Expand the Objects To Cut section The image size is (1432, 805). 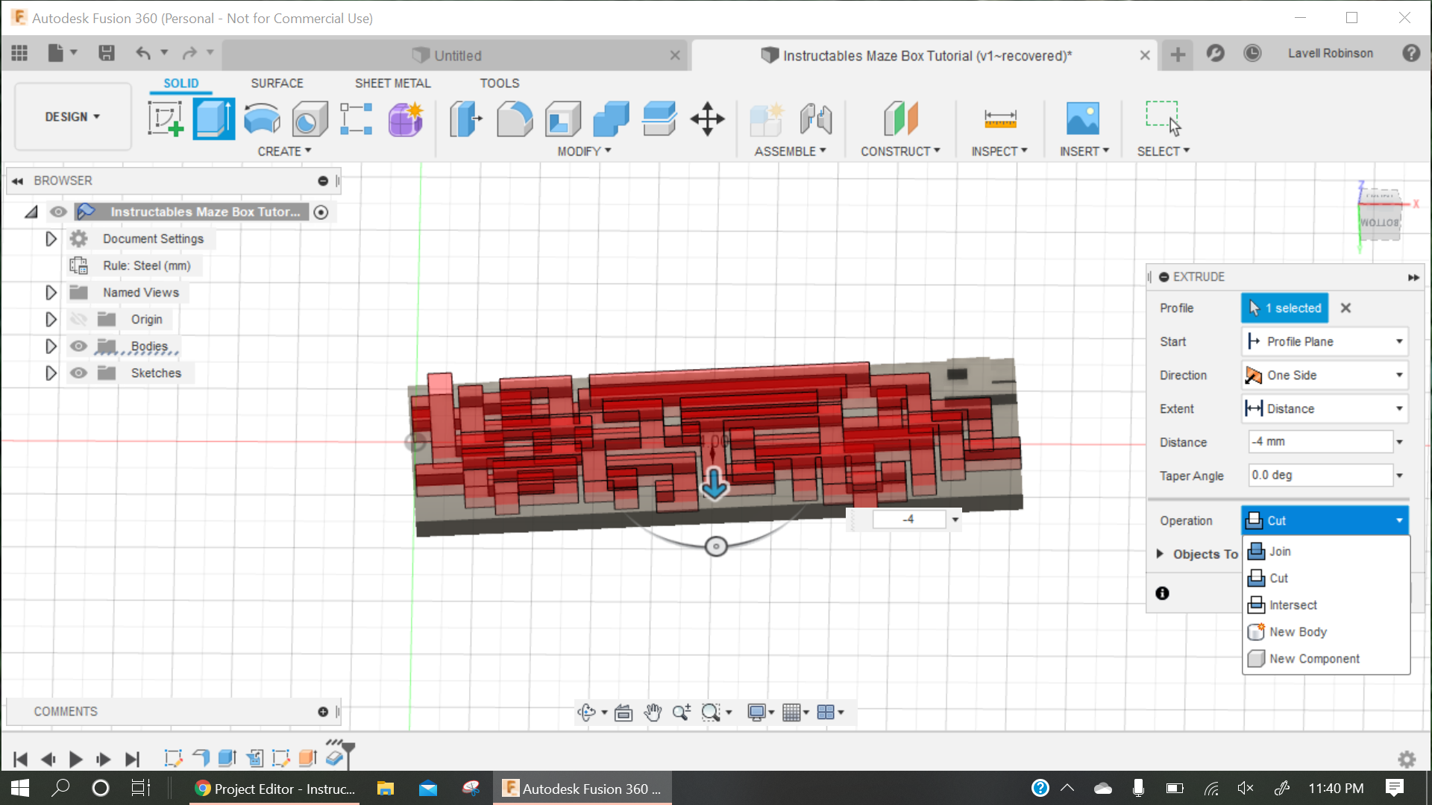point(1160,554)
